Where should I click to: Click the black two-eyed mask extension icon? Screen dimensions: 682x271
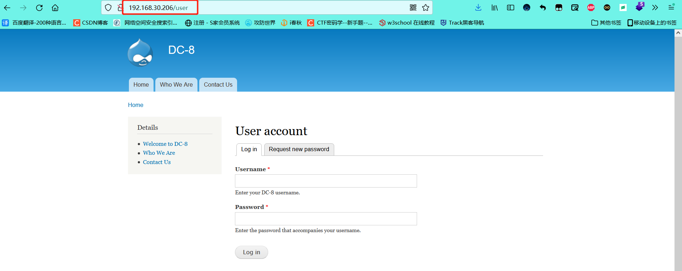(x=559, y=7)
